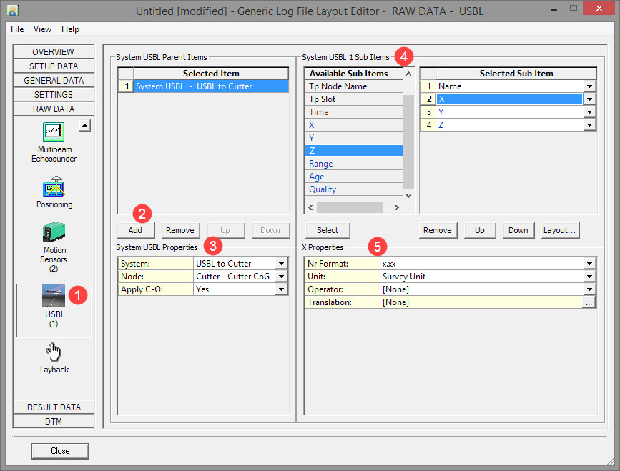Open the Apply C-O dropdown
This screenshot has width=620, height=471.
coord(281,289)
